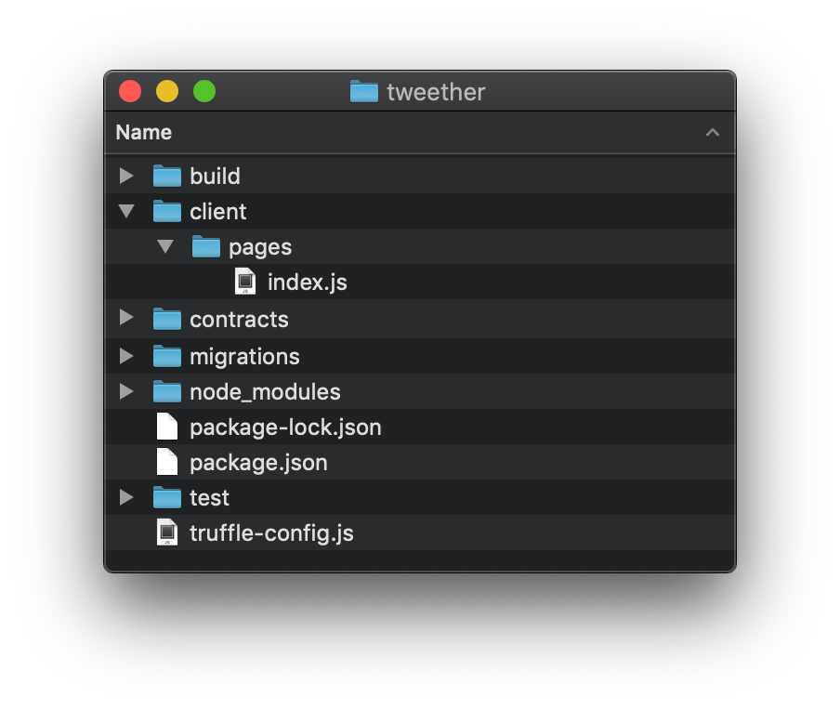Toggle sort order chevron arrow
This screenshot has width=840, height=710.
pyautogui.click(x=713, y=133)
